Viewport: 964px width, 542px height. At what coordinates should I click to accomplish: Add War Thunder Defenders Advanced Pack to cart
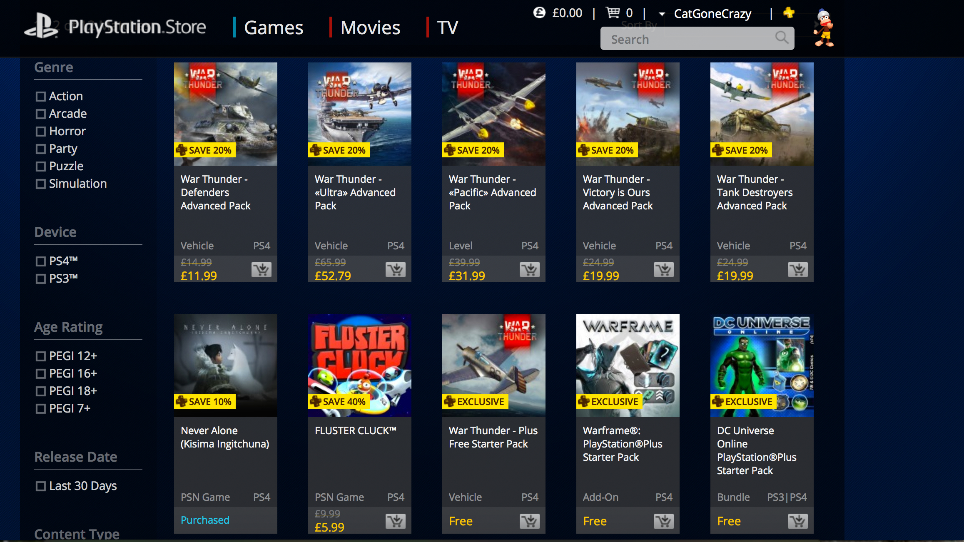tap(262, 270)
